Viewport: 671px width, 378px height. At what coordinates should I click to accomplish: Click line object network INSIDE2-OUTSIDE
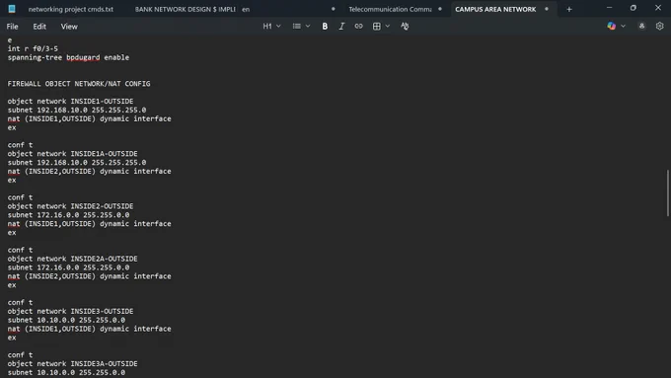[x=70, y=206]
